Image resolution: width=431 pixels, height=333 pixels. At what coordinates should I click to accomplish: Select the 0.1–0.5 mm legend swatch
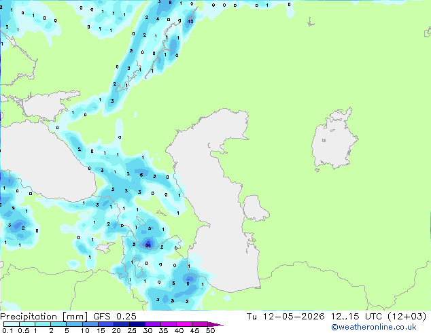coord(12,324)
